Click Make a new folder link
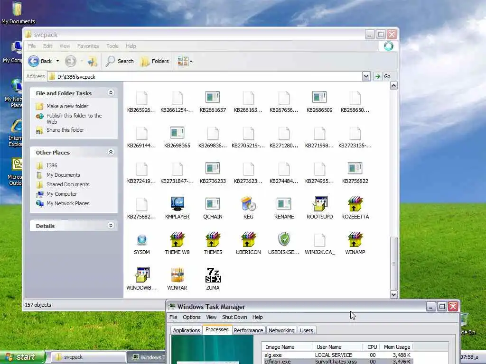The image size is (486, 364). 67,106
